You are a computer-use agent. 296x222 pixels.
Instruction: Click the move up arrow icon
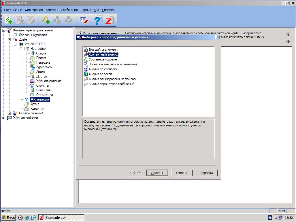point(288,34)
